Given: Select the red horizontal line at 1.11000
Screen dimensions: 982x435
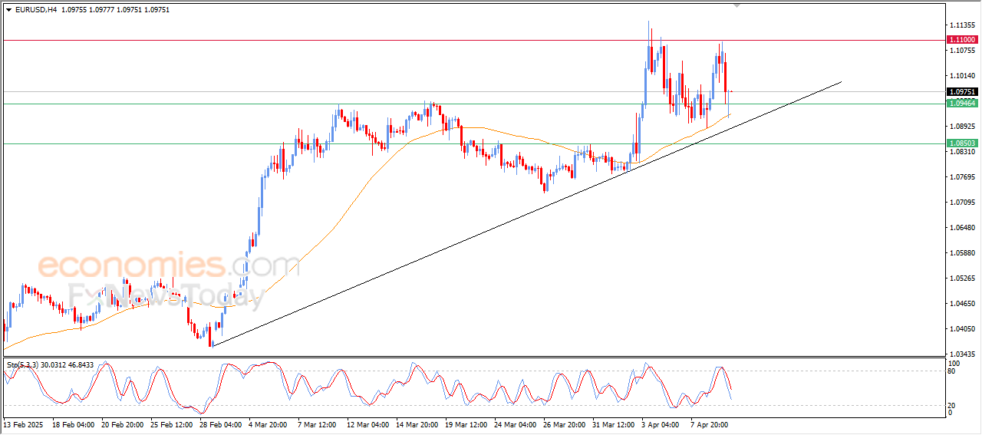Looking at the screenshot, I should (476, 39).
